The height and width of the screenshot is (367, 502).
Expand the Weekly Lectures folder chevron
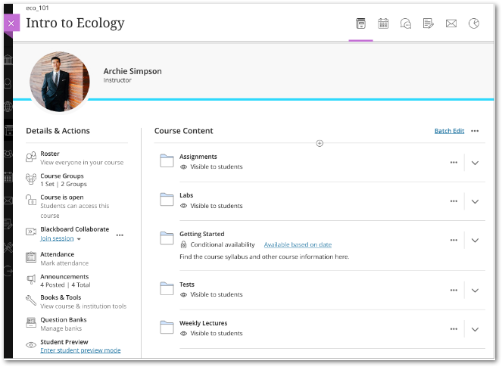(475, 329)
